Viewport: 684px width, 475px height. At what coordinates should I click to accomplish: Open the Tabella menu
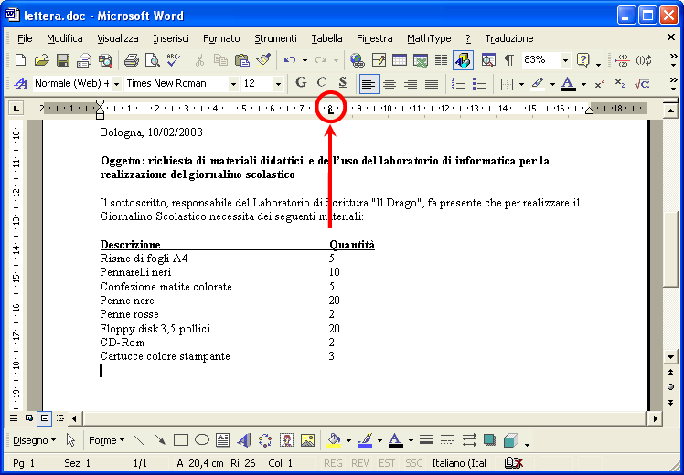click(x=326, y=38)
